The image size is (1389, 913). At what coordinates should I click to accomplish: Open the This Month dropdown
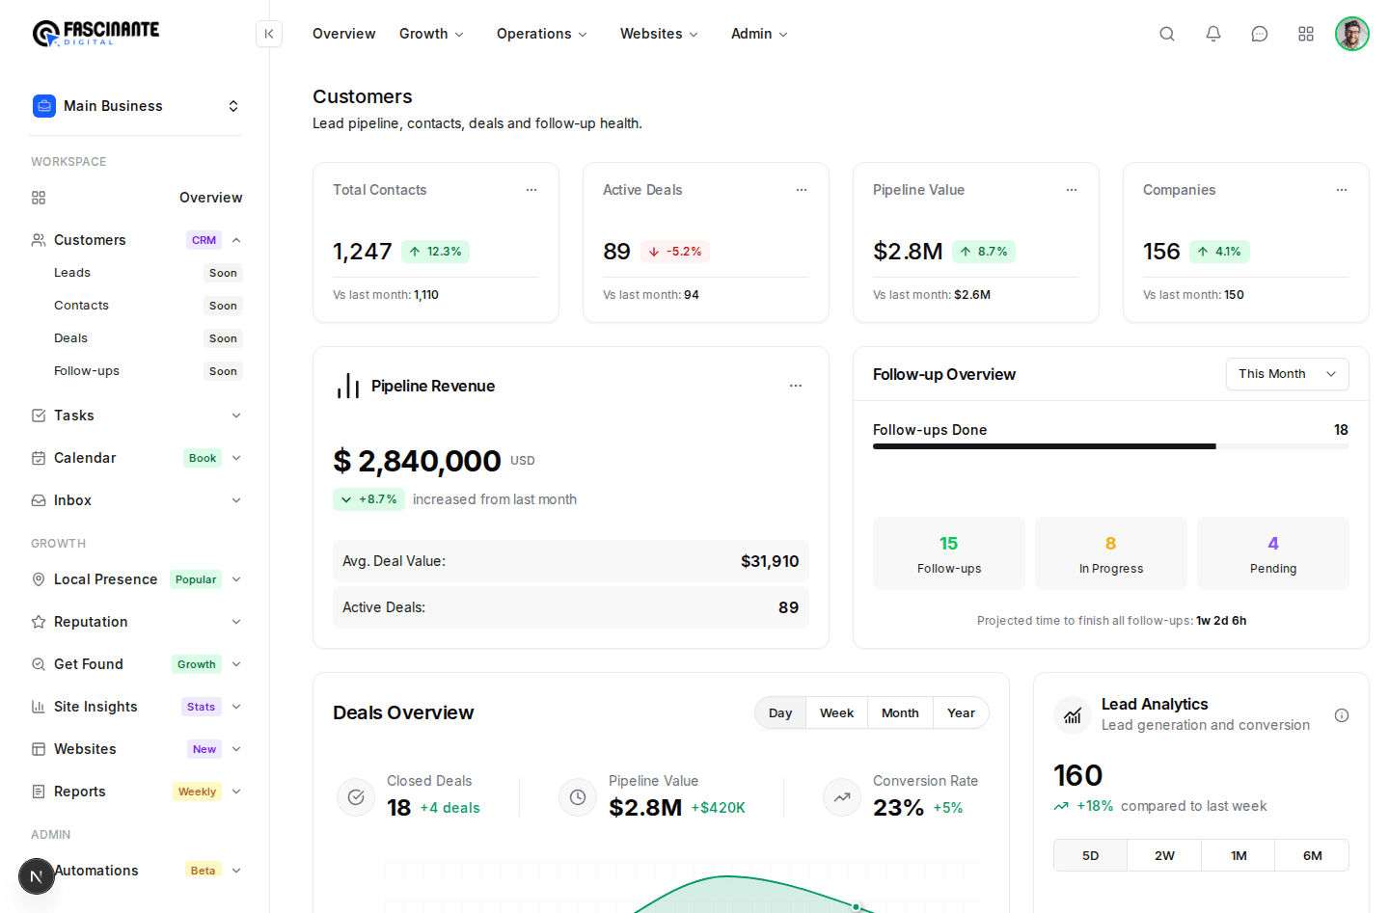coord(1288,374)
